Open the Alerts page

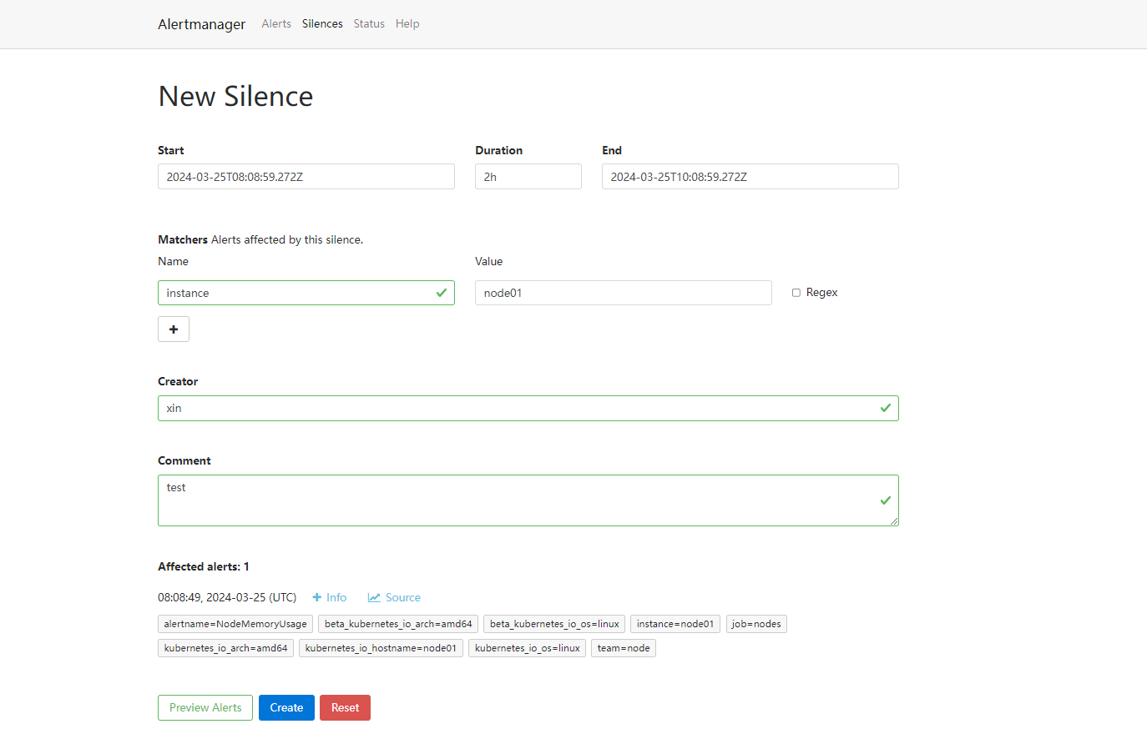(276, 23)
